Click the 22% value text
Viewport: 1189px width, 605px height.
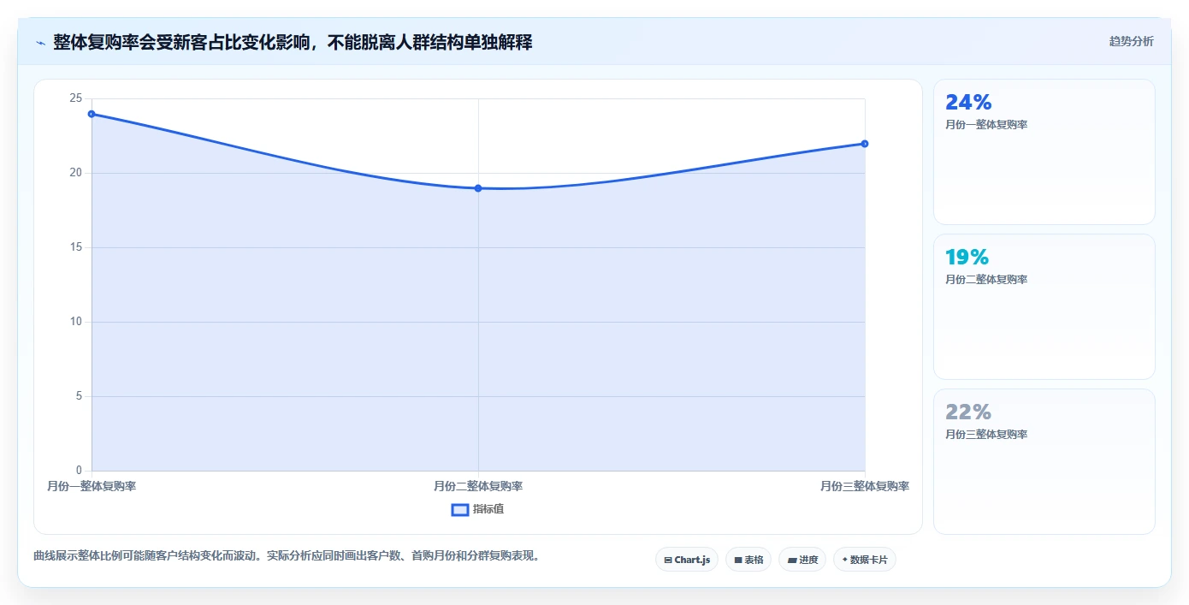tap(968, 412)
